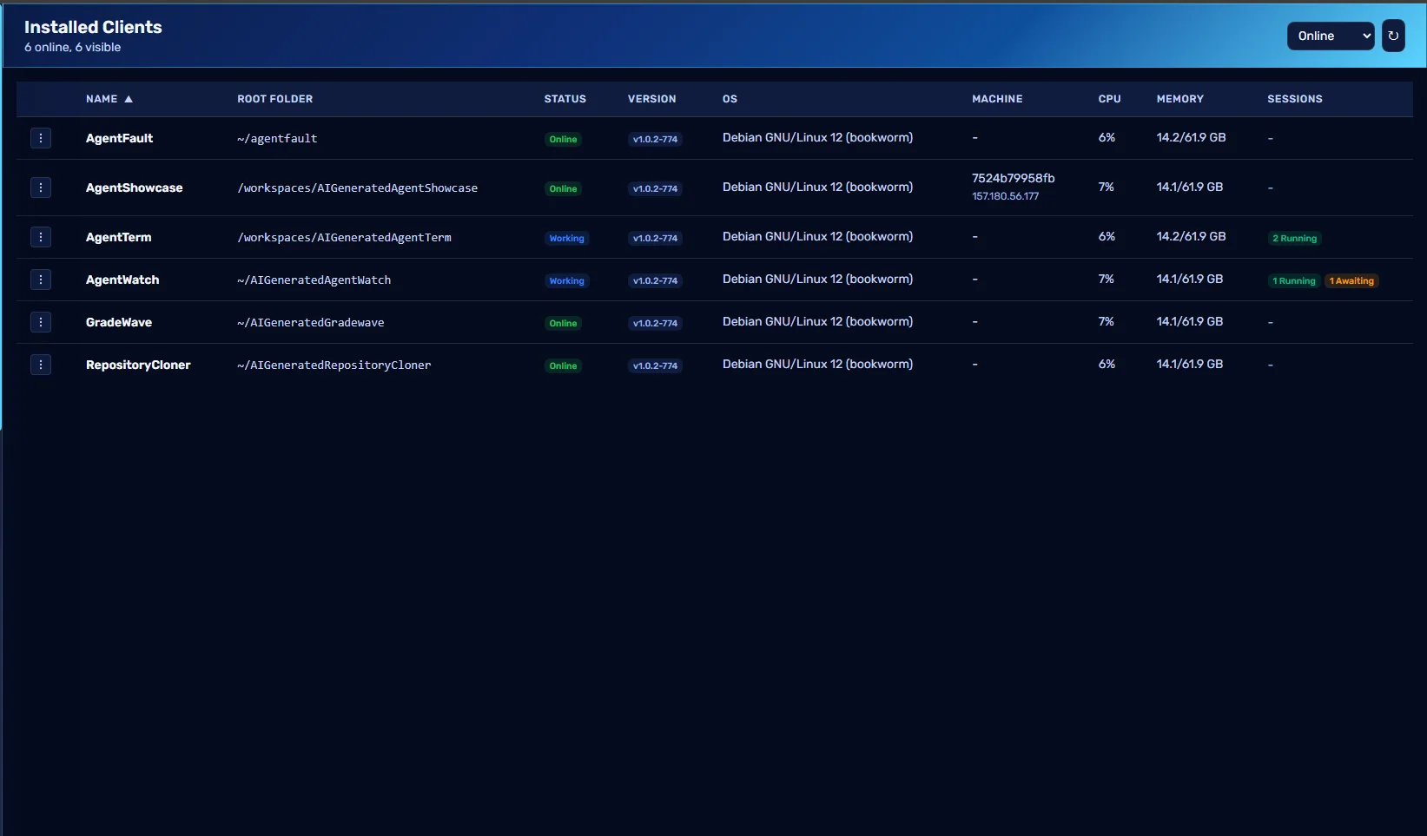Open the Online status filter dropdown
This screenshot has height=836, width=1427.
coord(1330,36)
